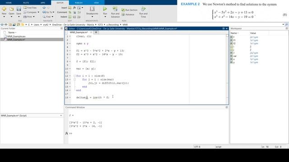Screen dimensions: 289x162
Task: Click the Value column header in Workspace
Action: point(253,33)
